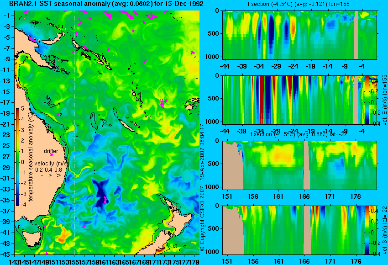Viewport: 388px width, 265px height.
Task: Click the 't section ... lat=-22' panel title
Action: point(299,134)
